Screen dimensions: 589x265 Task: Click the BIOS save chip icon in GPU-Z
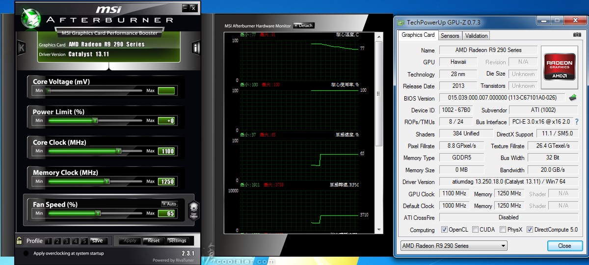(573, 98)
